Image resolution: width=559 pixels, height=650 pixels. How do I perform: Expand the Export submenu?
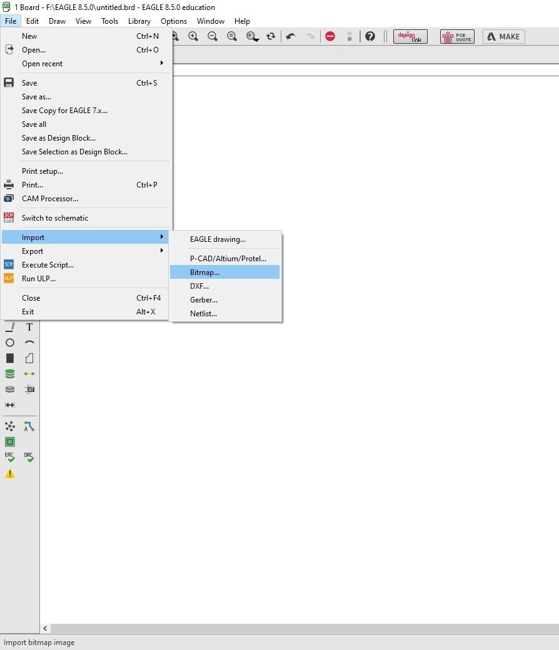(85, 251)
